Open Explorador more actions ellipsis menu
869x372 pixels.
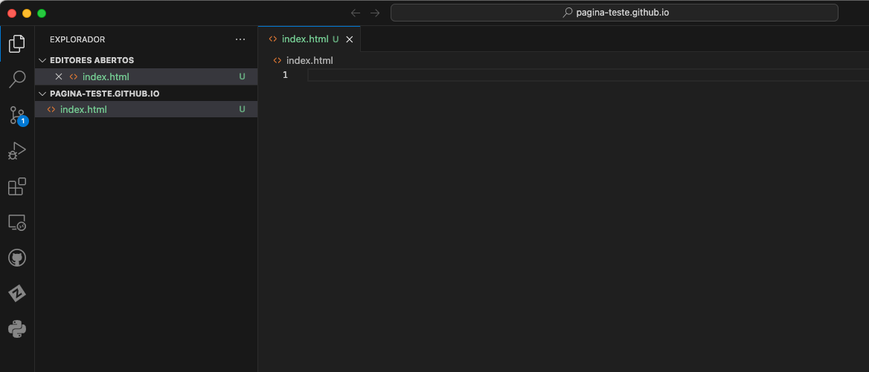[x=240, y=39]
